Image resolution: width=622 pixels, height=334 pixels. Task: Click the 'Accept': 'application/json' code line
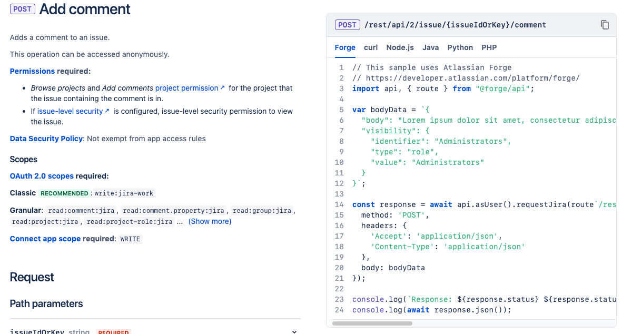tap(437, 236)
